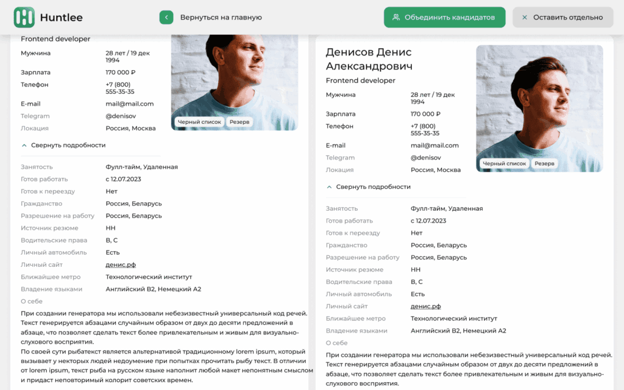
Task: Click the green back arrow icon
Action: coord(166,17)
